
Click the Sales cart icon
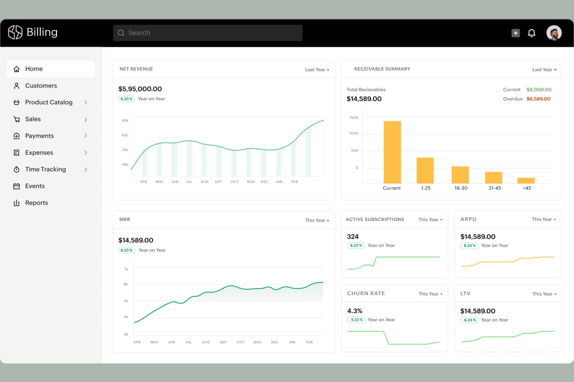tap(17, 119)
